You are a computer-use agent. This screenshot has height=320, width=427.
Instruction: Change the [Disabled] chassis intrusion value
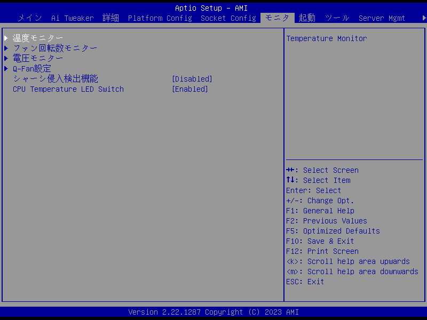192,79
